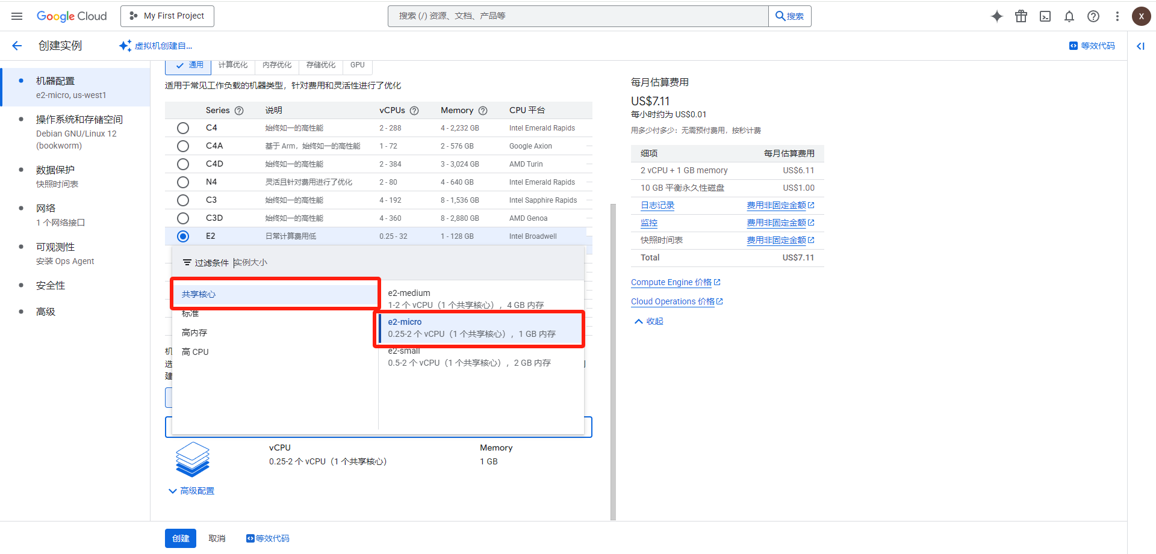Click the search magnifier button
Image resolution: width=1156 pixels, height=554 pixels.
tap(790, 16)
